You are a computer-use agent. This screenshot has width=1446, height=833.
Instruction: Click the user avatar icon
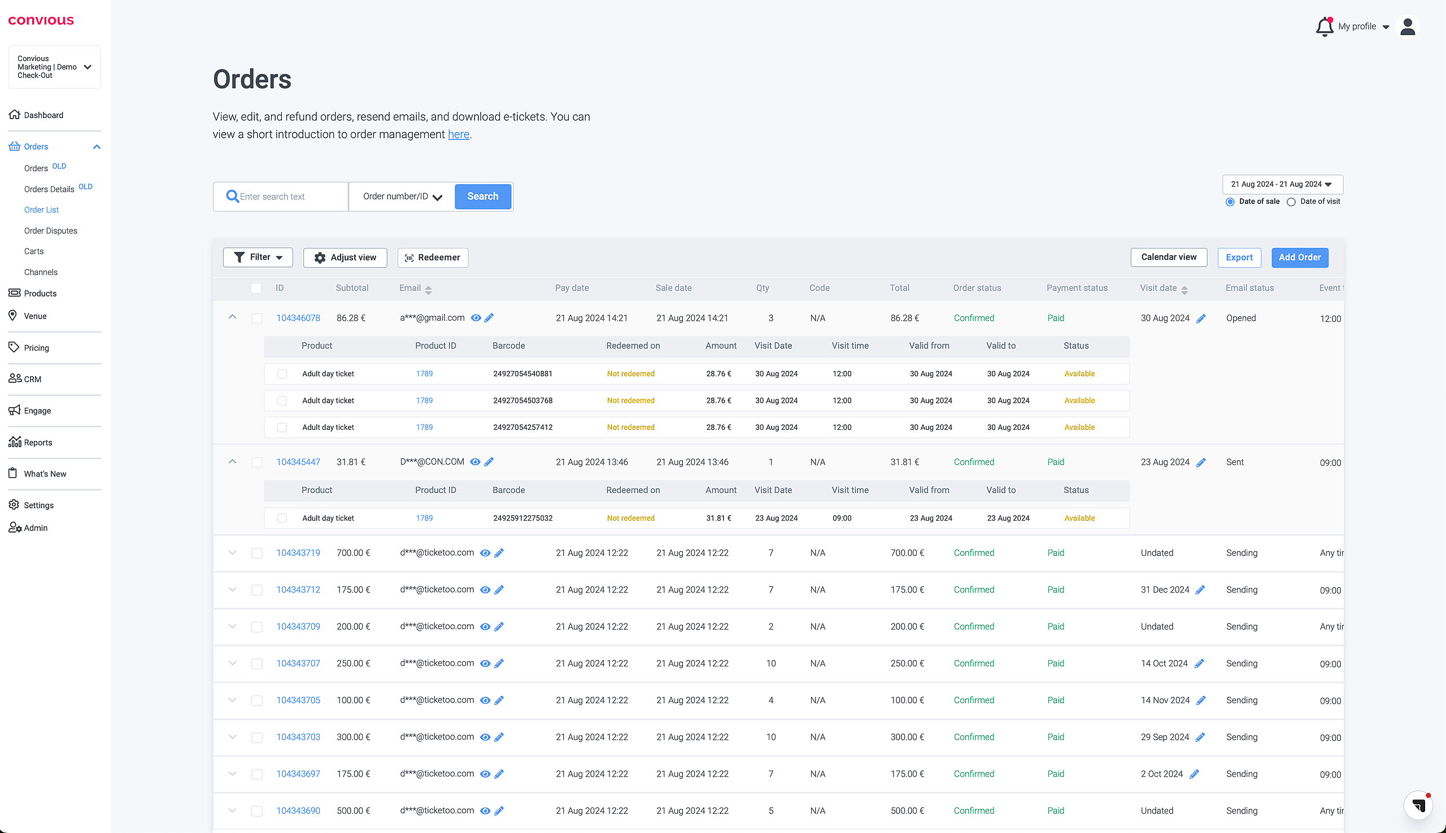(1408, 27)
